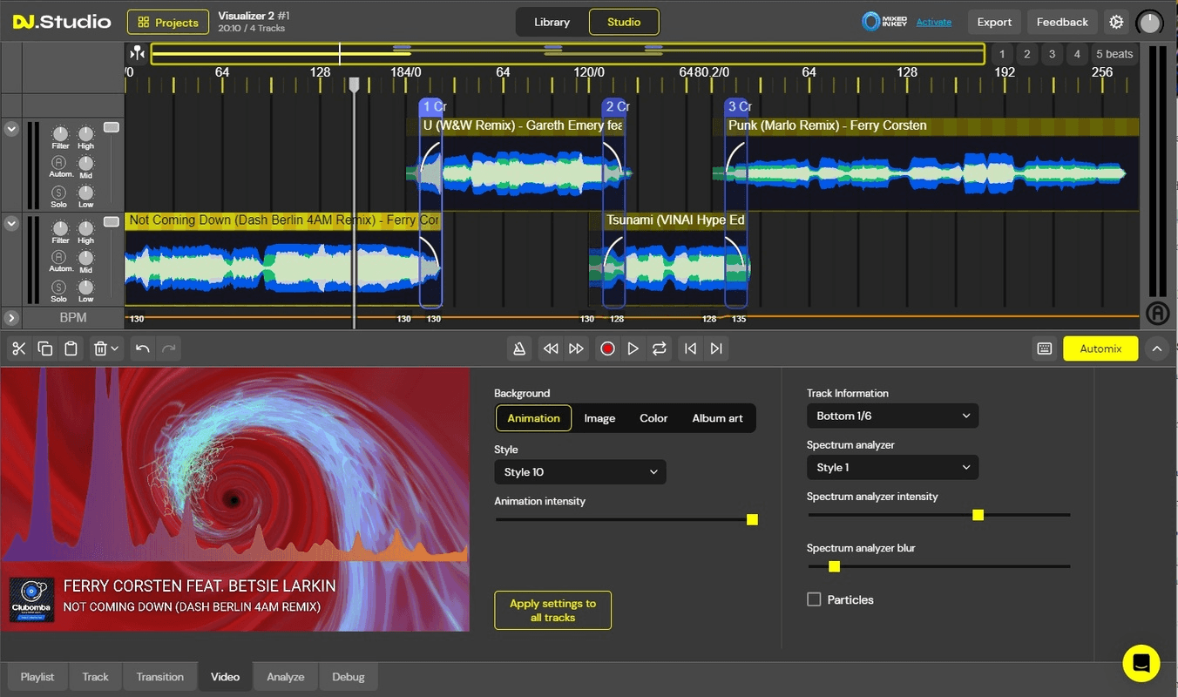The height and width of the screenshot is (697, 1178).
Task: Select Image background option
Action: click(x=599, y=418)
